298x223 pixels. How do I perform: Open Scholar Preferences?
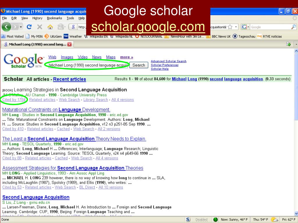[165, 65]
